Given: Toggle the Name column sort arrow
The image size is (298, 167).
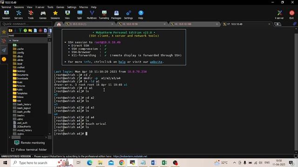Looking at the screenshot, I should pyautogui.click(x=10, y=40).
